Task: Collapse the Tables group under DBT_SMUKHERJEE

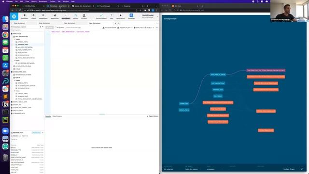Action: (14, 39)
